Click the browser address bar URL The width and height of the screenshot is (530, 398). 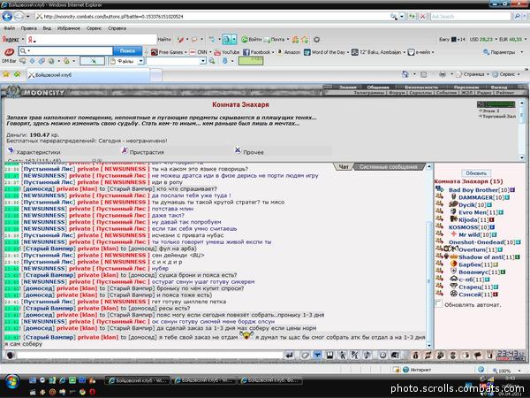coord(114,16)
